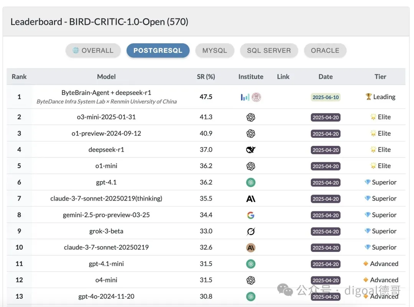The width and height of the screenshot is (414, 307).
Task: Click the xAI logo for grok-3-beta
Action: [x=251, y=231]
